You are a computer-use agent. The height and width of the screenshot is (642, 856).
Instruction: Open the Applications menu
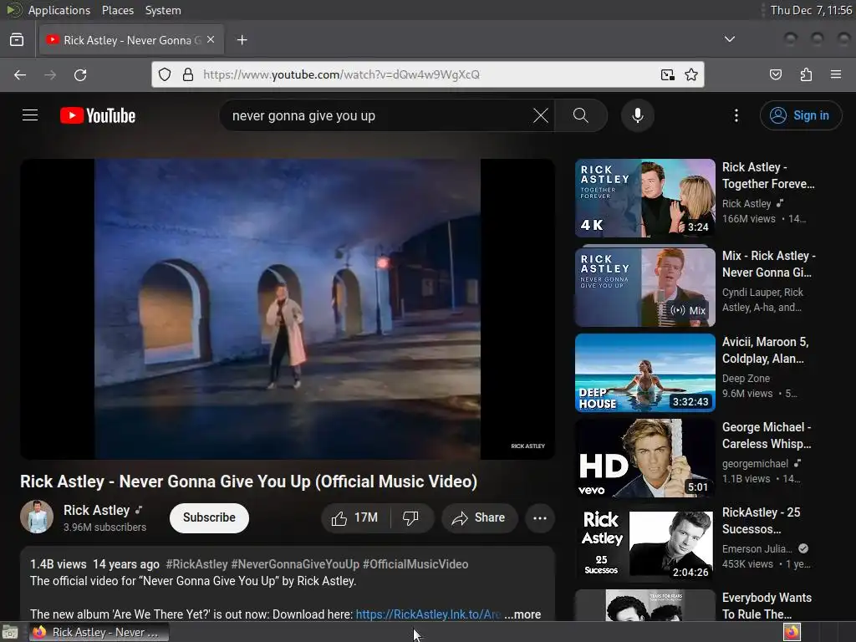59,10
